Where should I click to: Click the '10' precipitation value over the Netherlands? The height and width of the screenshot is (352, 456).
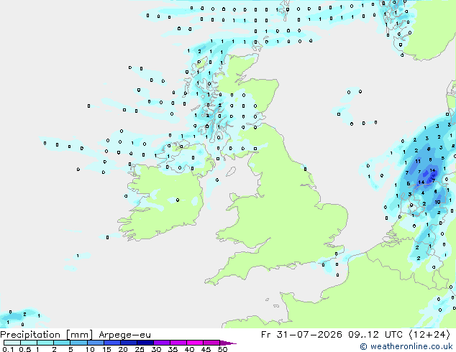click(437, 202)
